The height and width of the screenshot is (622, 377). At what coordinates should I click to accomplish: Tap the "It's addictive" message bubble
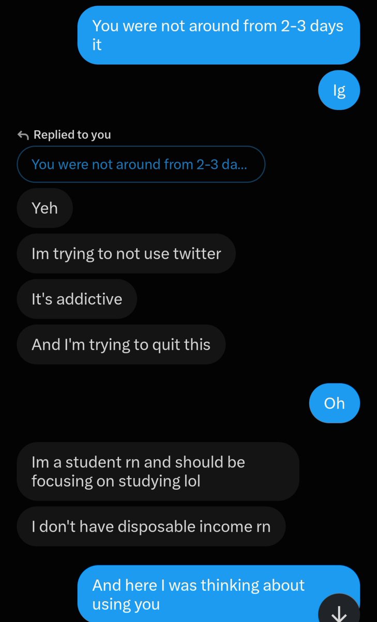(77, 299)
